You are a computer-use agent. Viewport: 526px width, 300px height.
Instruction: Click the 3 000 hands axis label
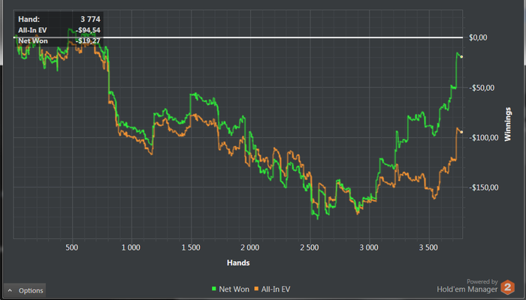[x=369, y=247]
